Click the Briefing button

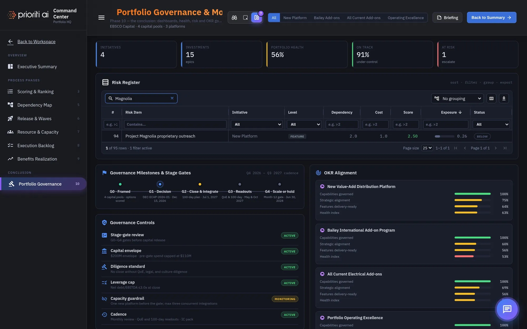pos(447,18)
